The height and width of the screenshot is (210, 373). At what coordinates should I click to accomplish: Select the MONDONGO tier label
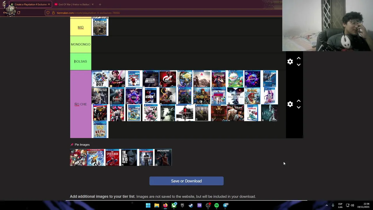tap(81, 44)
